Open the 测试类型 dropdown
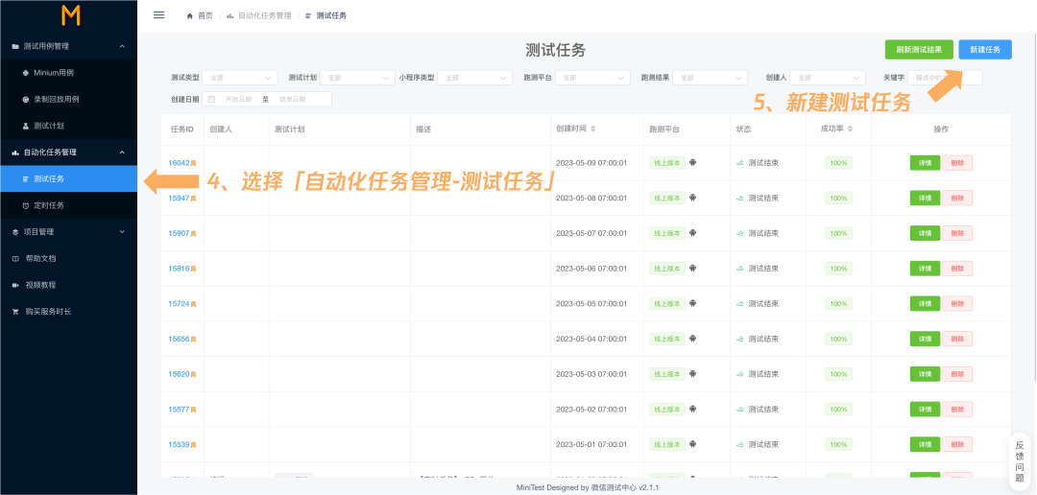 [239, 78]
